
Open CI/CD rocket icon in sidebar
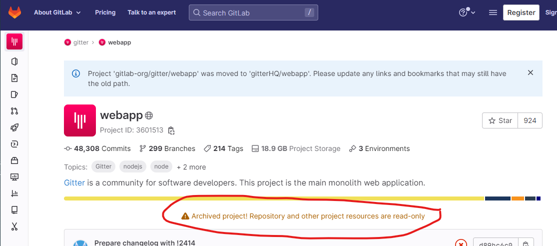[x=14, y=127]
